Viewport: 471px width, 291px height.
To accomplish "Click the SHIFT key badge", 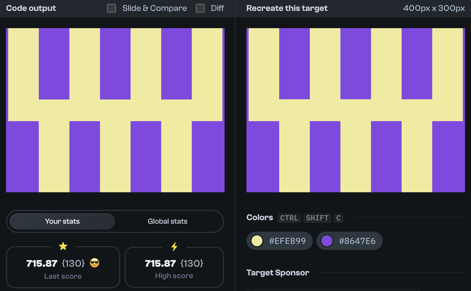I will coord(317,218).
